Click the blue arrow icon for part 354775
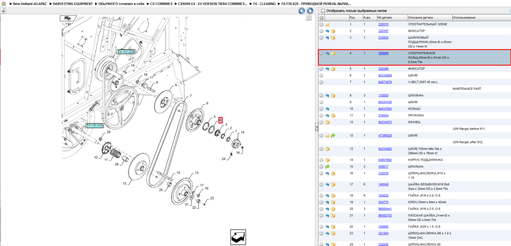Viewport: 511px width, 246px height. (328, 203)
